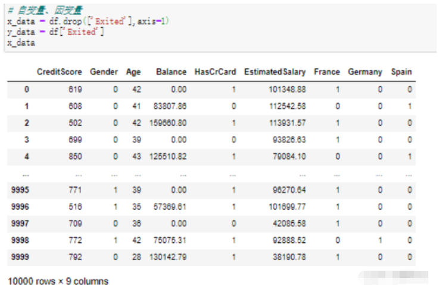
Task: Select the Germany column header
Action: [x=365, y=72]
